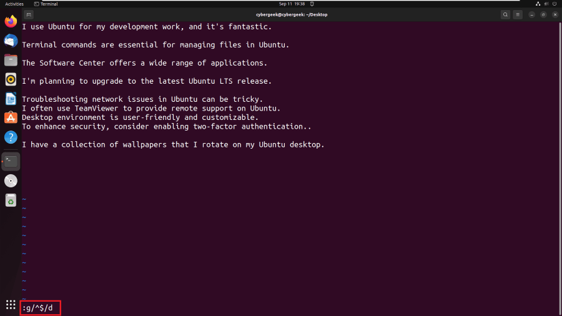The image size is (562, 316).
Task: Select the Terminal icon in dock
Action: tap(11, 161)
